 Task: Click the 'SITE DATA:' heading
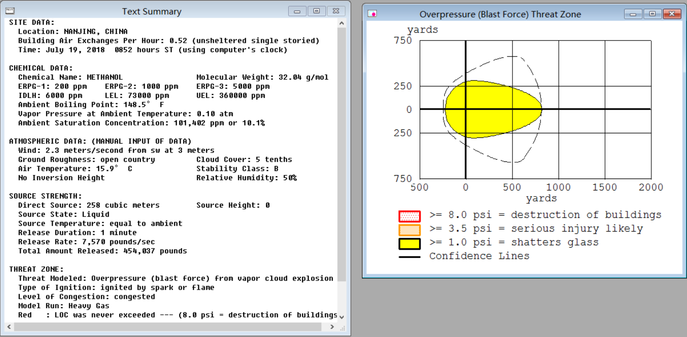pyautogui.click(x=32, y=22)
